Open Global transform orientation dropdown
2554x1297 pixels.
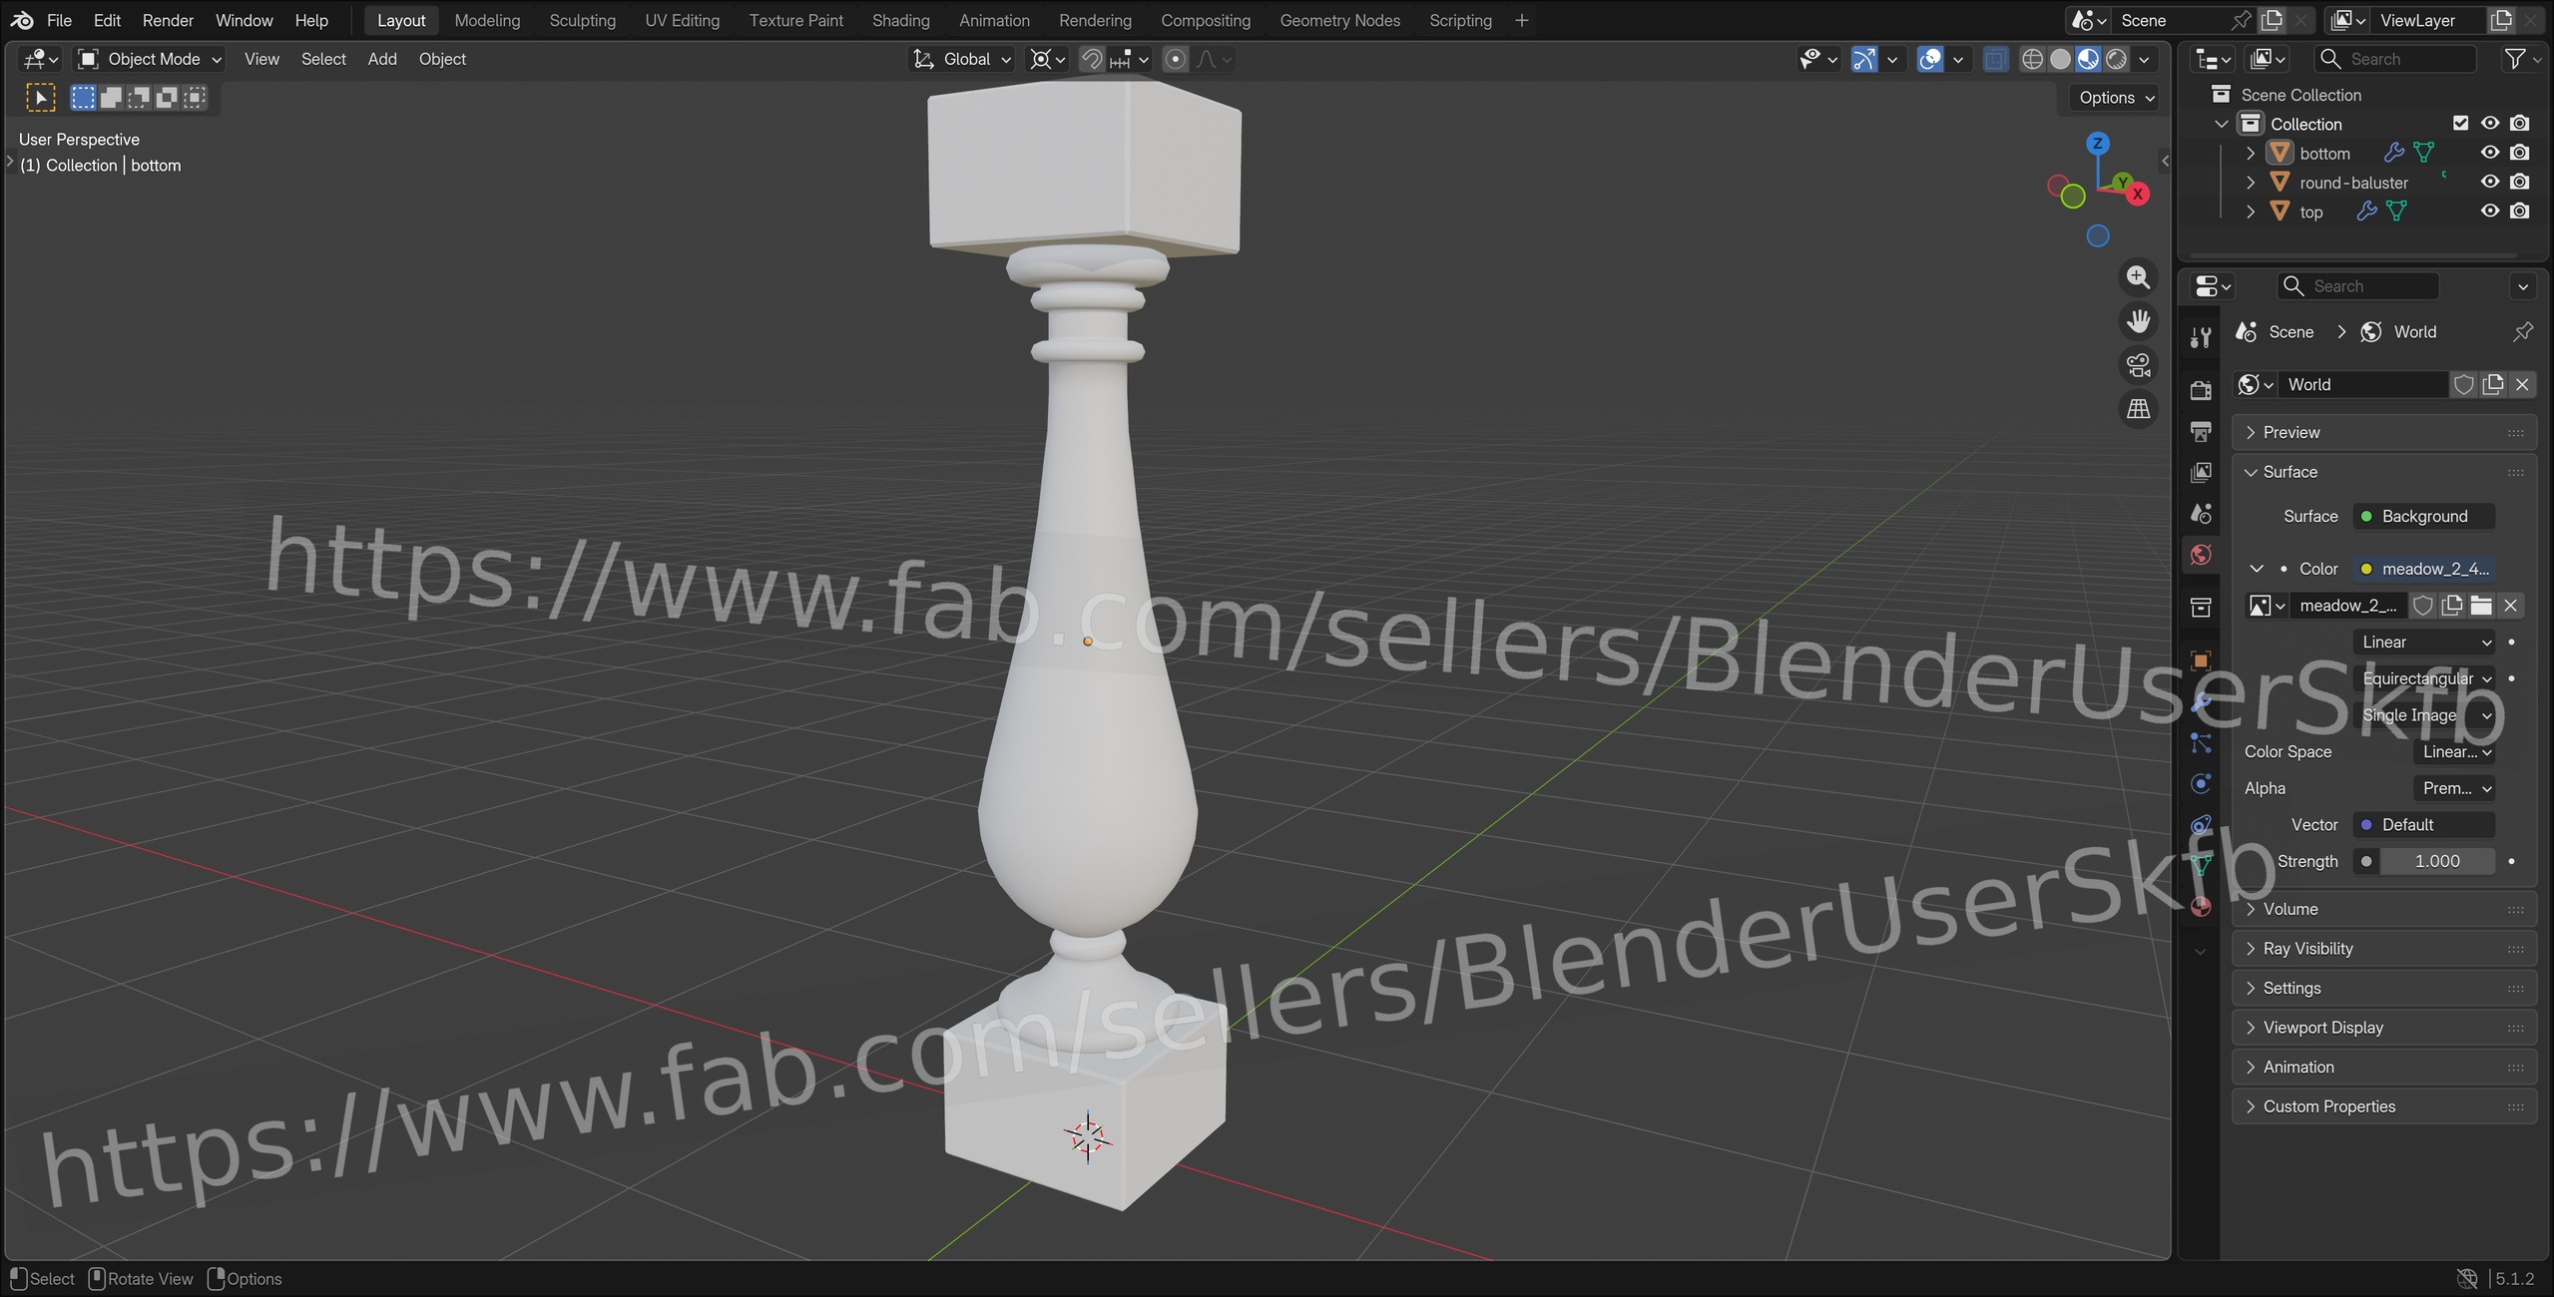[962, 59]
